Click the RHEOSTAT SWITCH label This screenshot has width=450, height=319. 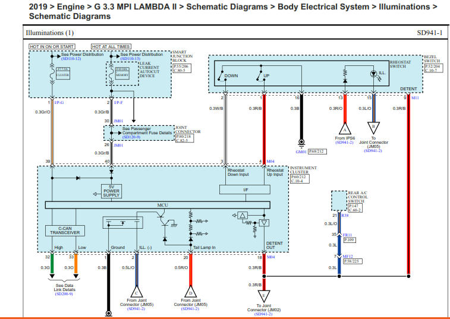[400, 64]
